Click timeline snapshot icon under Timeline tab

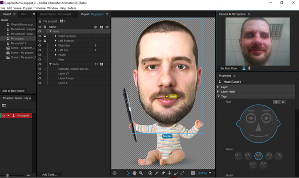[x=4, y=105]
